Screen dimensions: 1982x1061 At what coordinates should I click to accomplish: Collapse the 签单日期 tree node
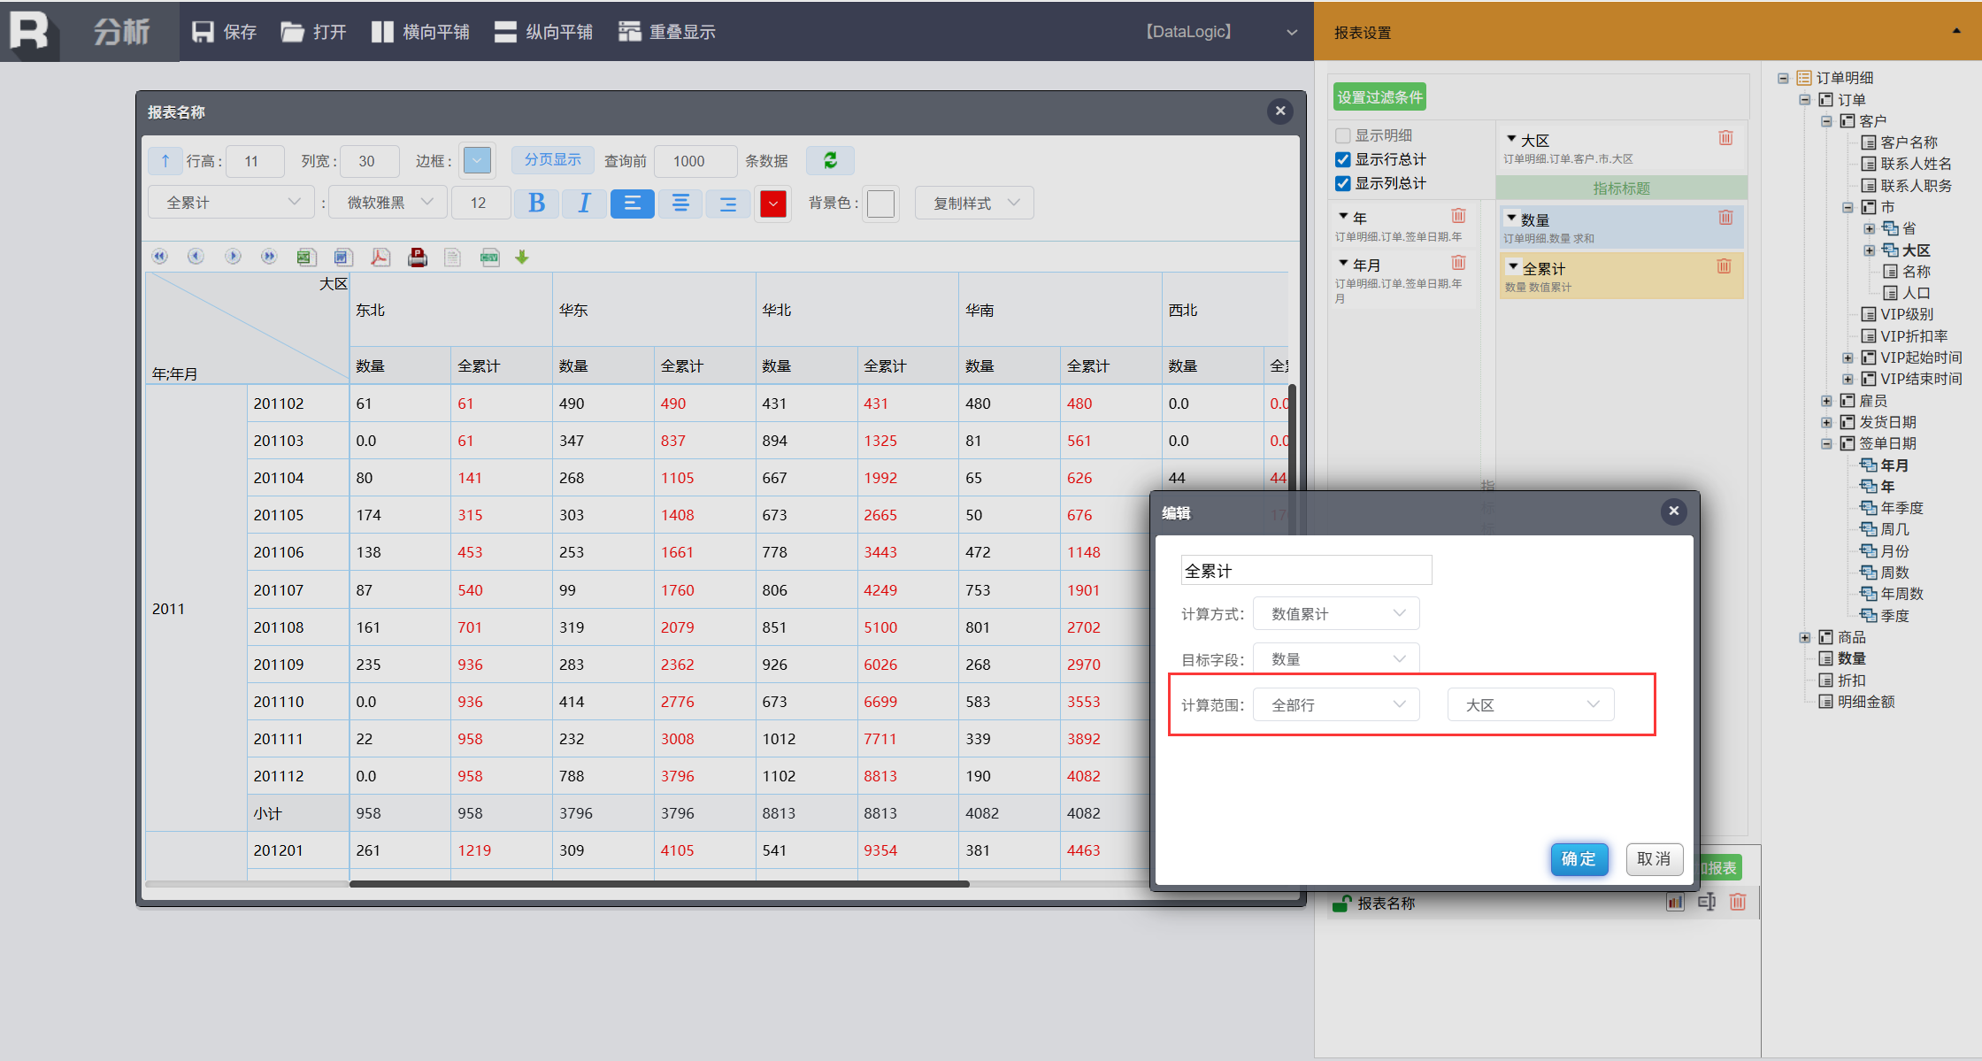[x=1826, y=443]
